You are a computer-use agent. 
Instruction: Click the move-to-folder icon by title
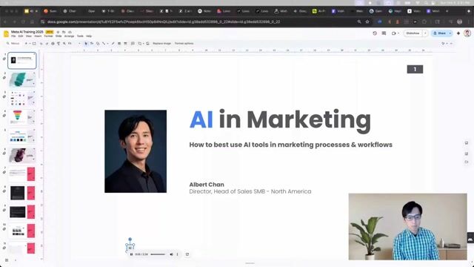pos(64,32)
